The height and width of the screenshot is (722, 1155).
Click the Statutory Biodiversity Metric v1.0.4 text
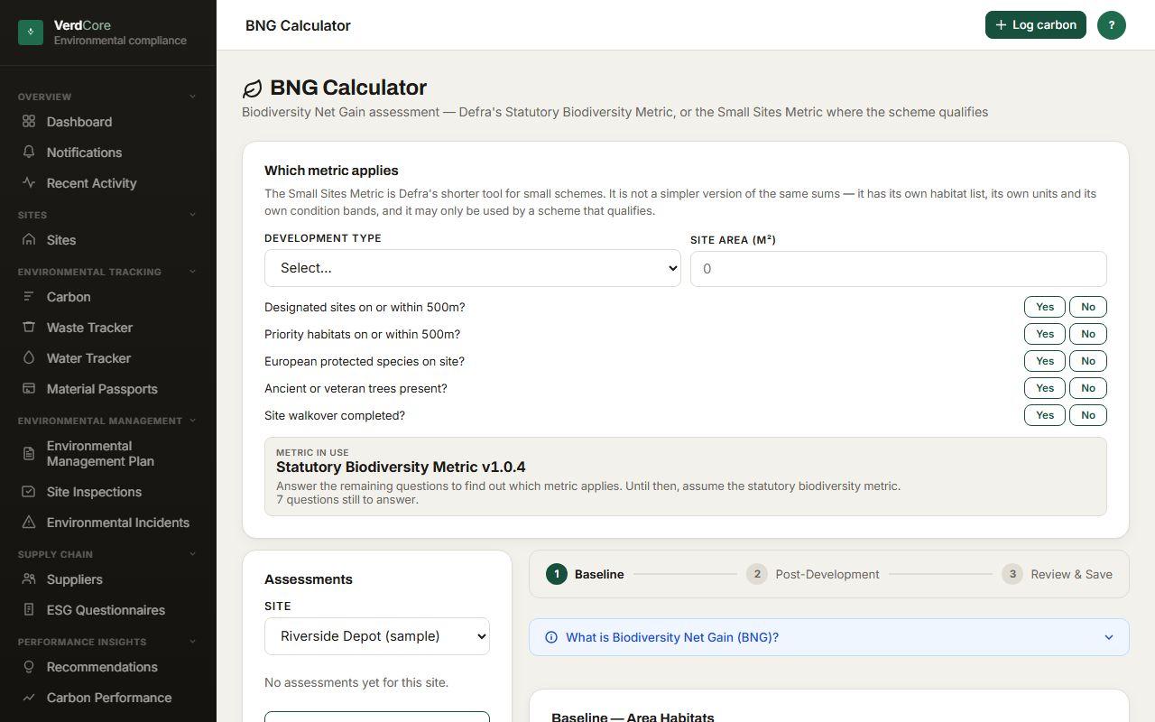(401, 467)
